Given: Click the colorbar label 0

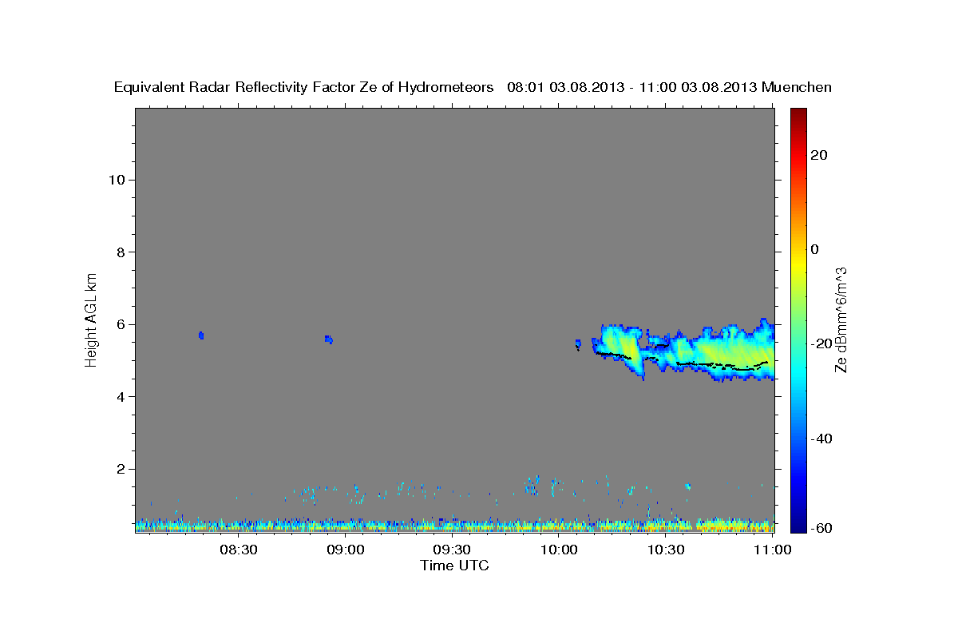Looking at the screenshot, I should [815, 249].
